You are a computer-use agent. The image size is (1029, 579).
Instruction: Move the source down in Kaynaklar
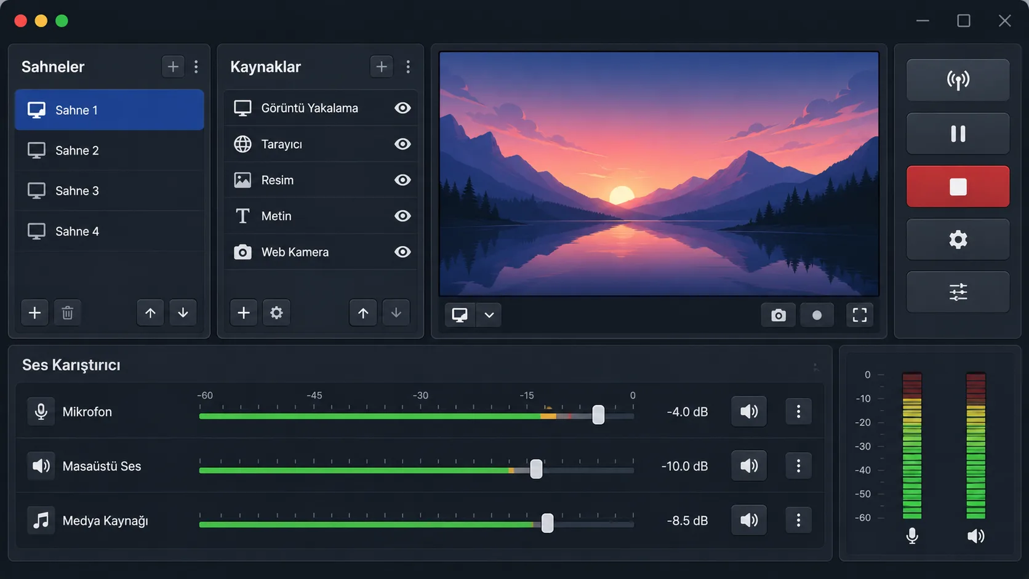click(x=396, y=313)
